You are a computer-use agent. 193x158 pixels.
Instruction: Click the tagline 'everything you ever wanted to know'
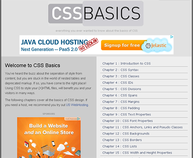[x=96, y=31]
